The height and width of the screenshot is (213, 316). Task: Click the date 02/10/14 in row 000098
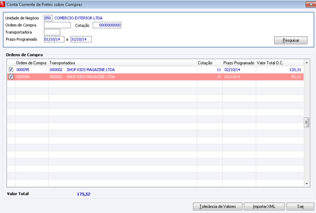[232, 77]
